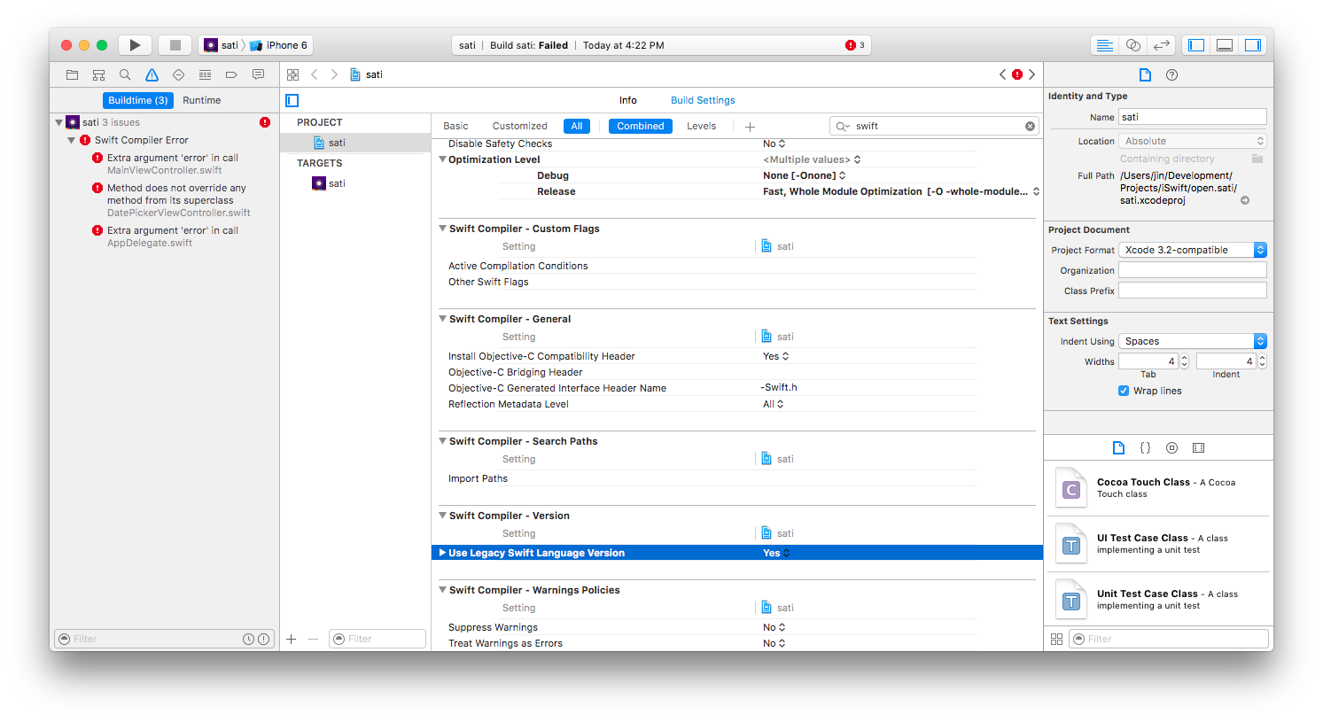Select the Levels view
Screen dimensions: 1323x722
pyautogui.click(x=701, y=126)
